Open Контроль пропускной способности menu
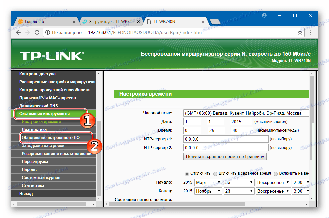Image resolution: width=329 pixels, height=218 pixels. pyautogui.click(x=53, y=90)
